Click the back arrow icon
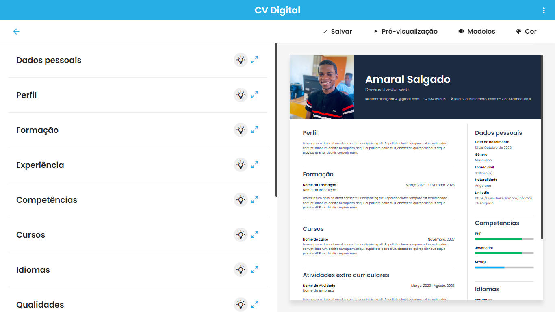Viewport: 555px width, 312px height. coord(16,31)
